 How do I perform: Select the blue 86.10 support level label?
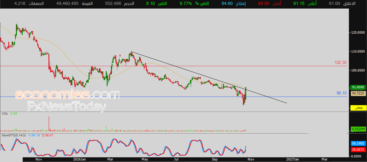click(342, 93)
